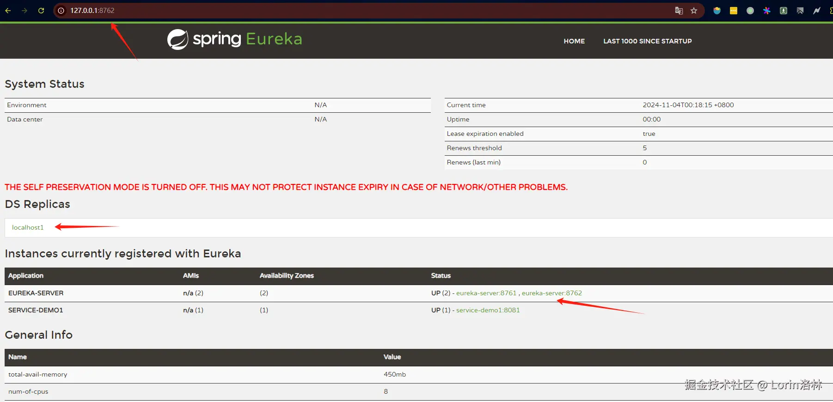Bookmark this page with the star icon
Screen dimensions: 833x402
pyautogui.click(x=694, y=11)
